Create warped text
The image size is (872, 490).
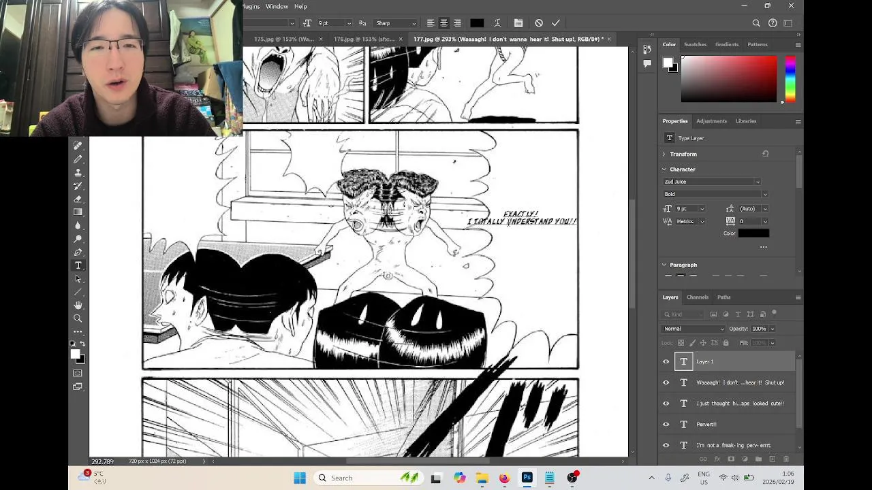497,23
